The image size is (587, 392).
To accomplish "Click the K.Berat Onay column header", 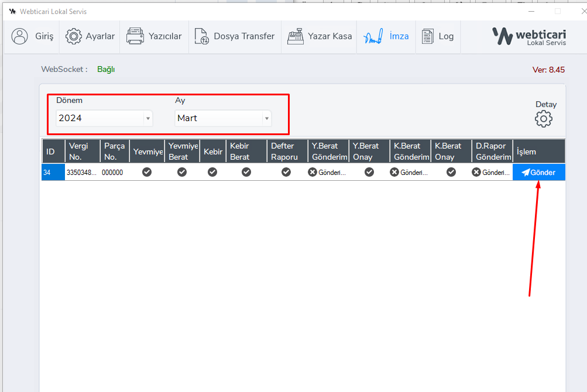I will (x=451, y=152).
